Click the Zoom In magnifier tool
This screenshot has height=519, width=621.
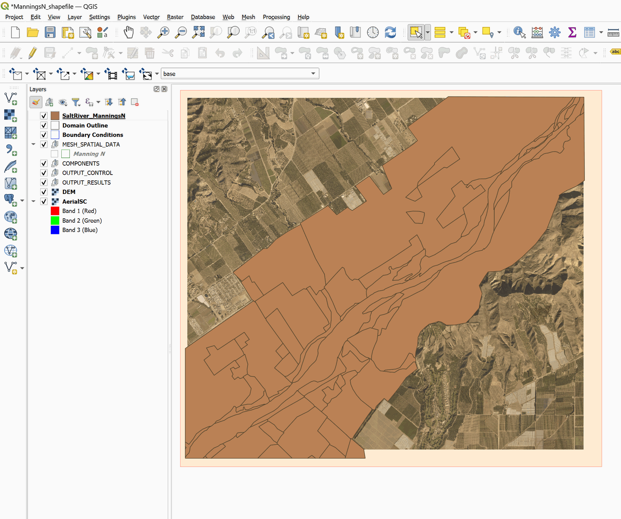pyautogui.click(x=163, y=32)
